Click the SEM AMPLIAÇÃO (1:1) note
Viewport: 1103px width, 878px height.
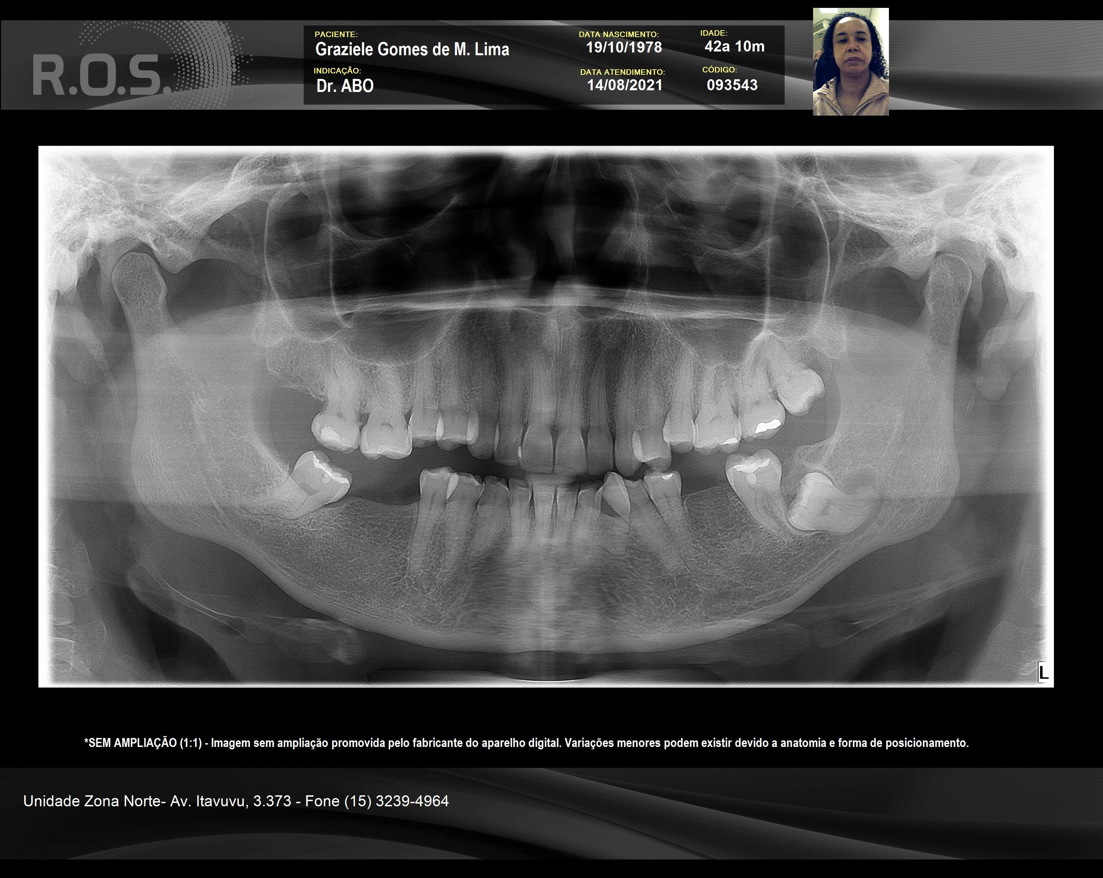coord(143,743)
